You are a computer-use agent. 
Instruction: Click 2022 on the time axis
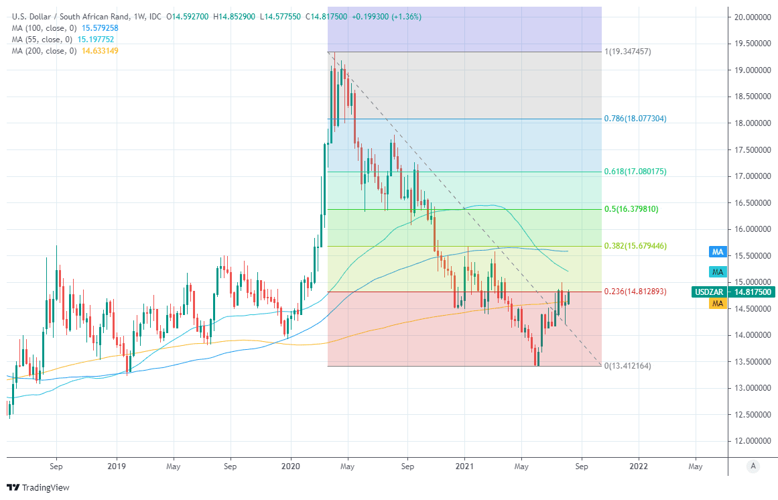pos(639,465)
